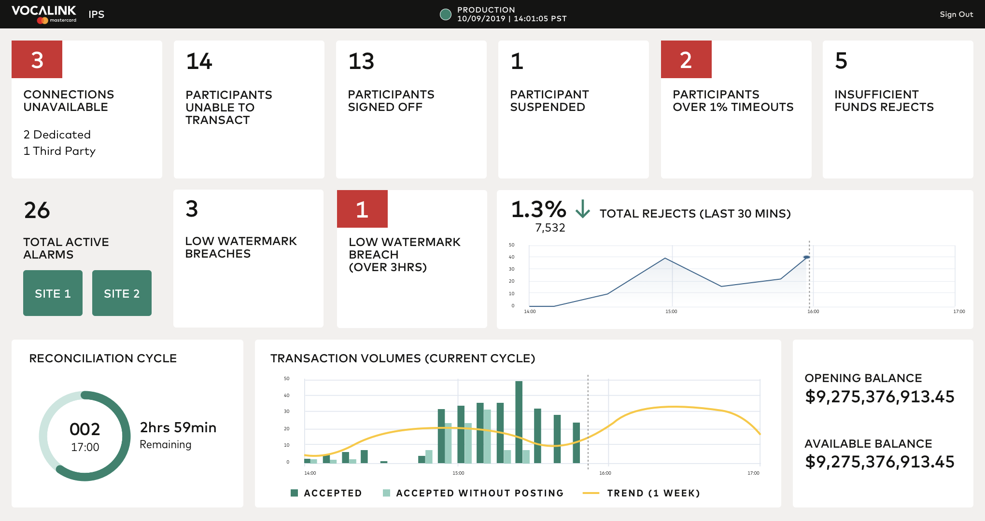Image resolution: width=985 pixels, height=521 pixels.
Task: Open the Site 1 alarms button
Action: (x=53, y=293)
